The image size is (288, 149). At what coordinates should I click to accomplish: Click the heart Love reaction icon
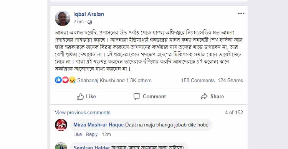coord(65,80)
